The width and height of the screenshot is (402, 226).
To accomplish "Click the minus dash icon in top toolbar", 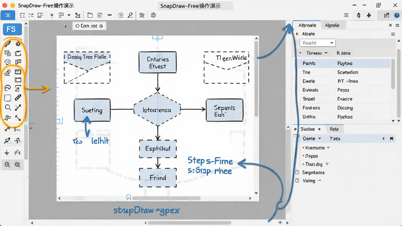I will click(110, 15).
